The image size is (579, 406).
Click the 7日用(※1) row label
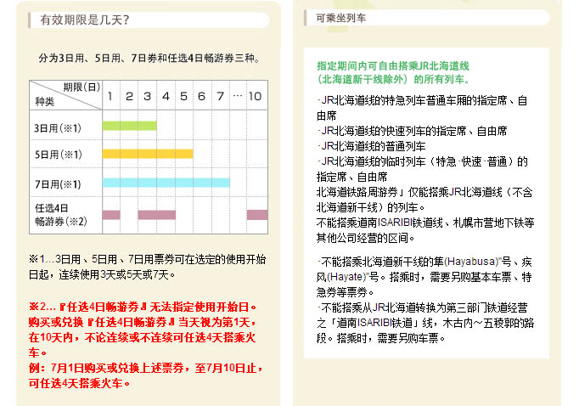(x=58, y=184)
